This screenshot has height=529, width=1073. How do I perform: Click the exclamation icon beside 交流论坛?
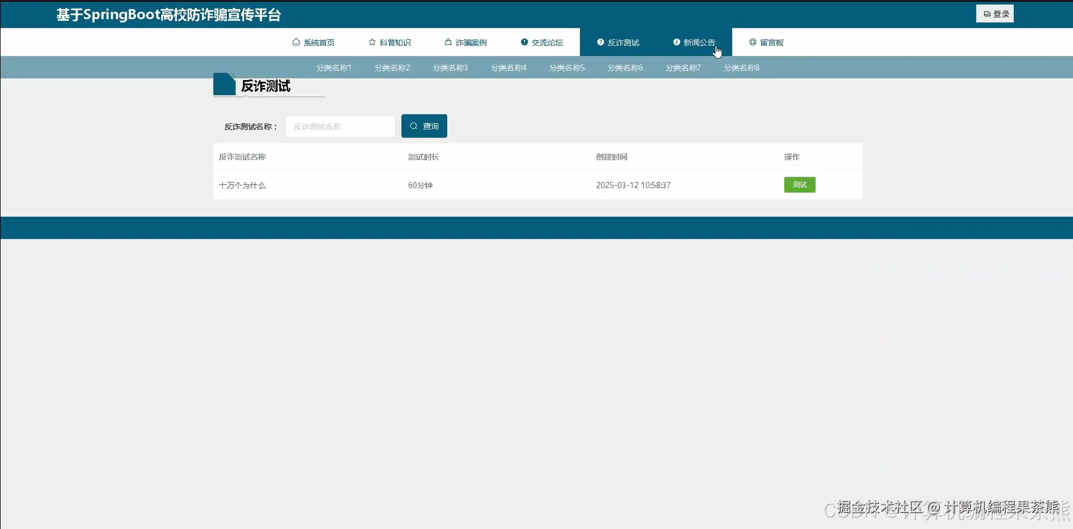[x=524, y=42]
